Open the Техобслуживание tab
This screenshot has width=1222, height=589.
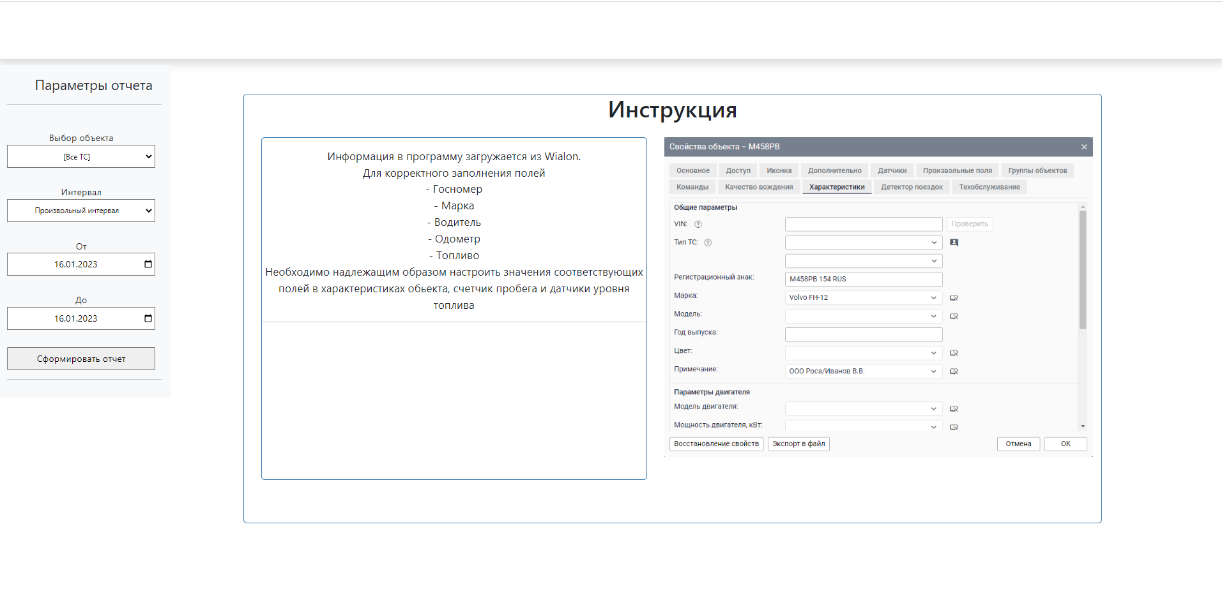pos(989,187)
